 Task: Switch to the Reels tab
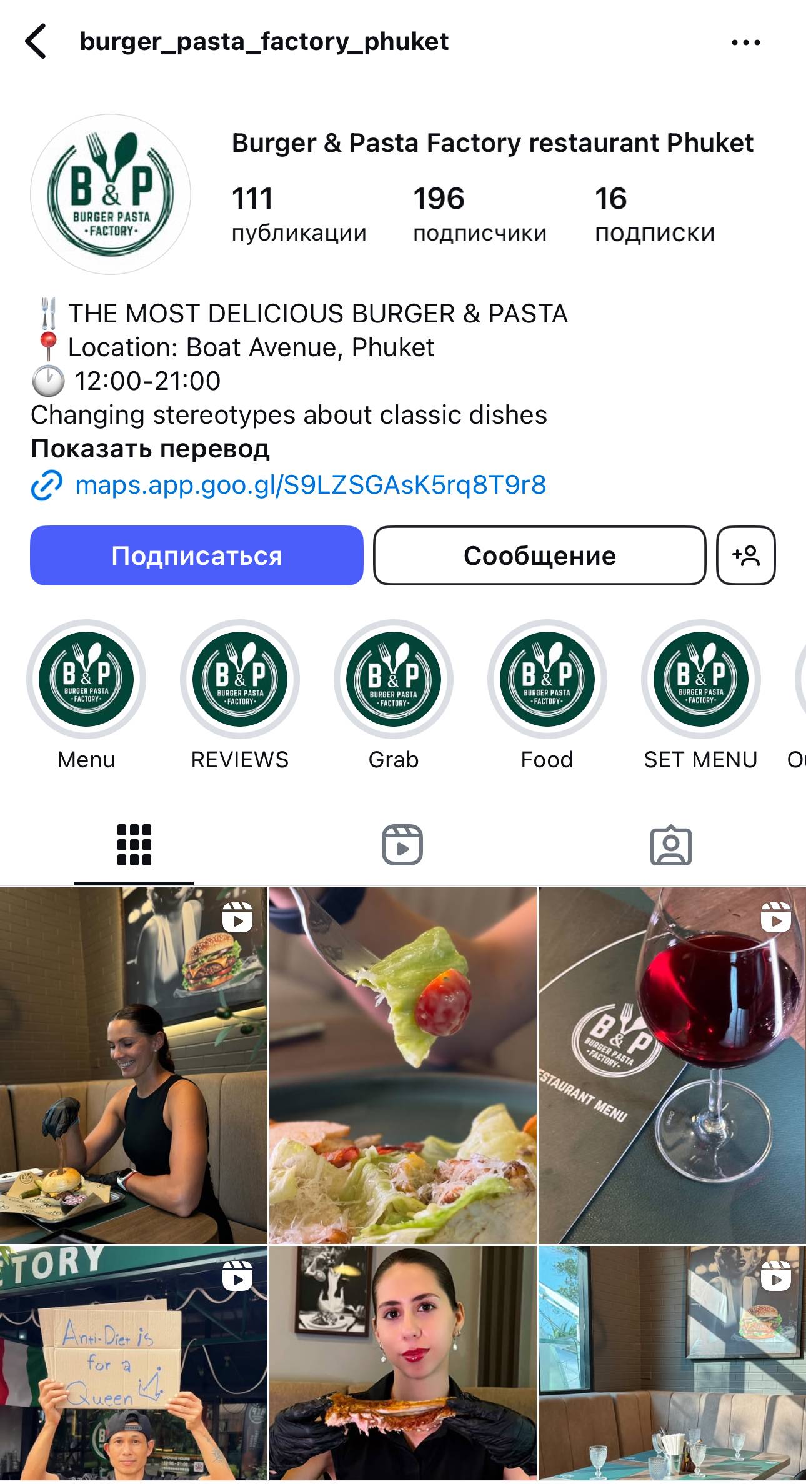coord(402,845)
